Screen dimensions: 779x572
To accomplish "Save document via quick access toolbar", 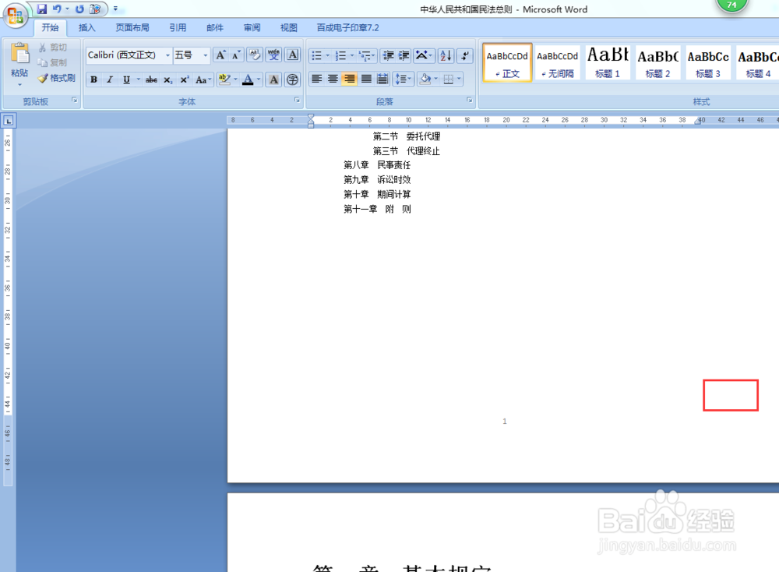I will coord(42,9).
